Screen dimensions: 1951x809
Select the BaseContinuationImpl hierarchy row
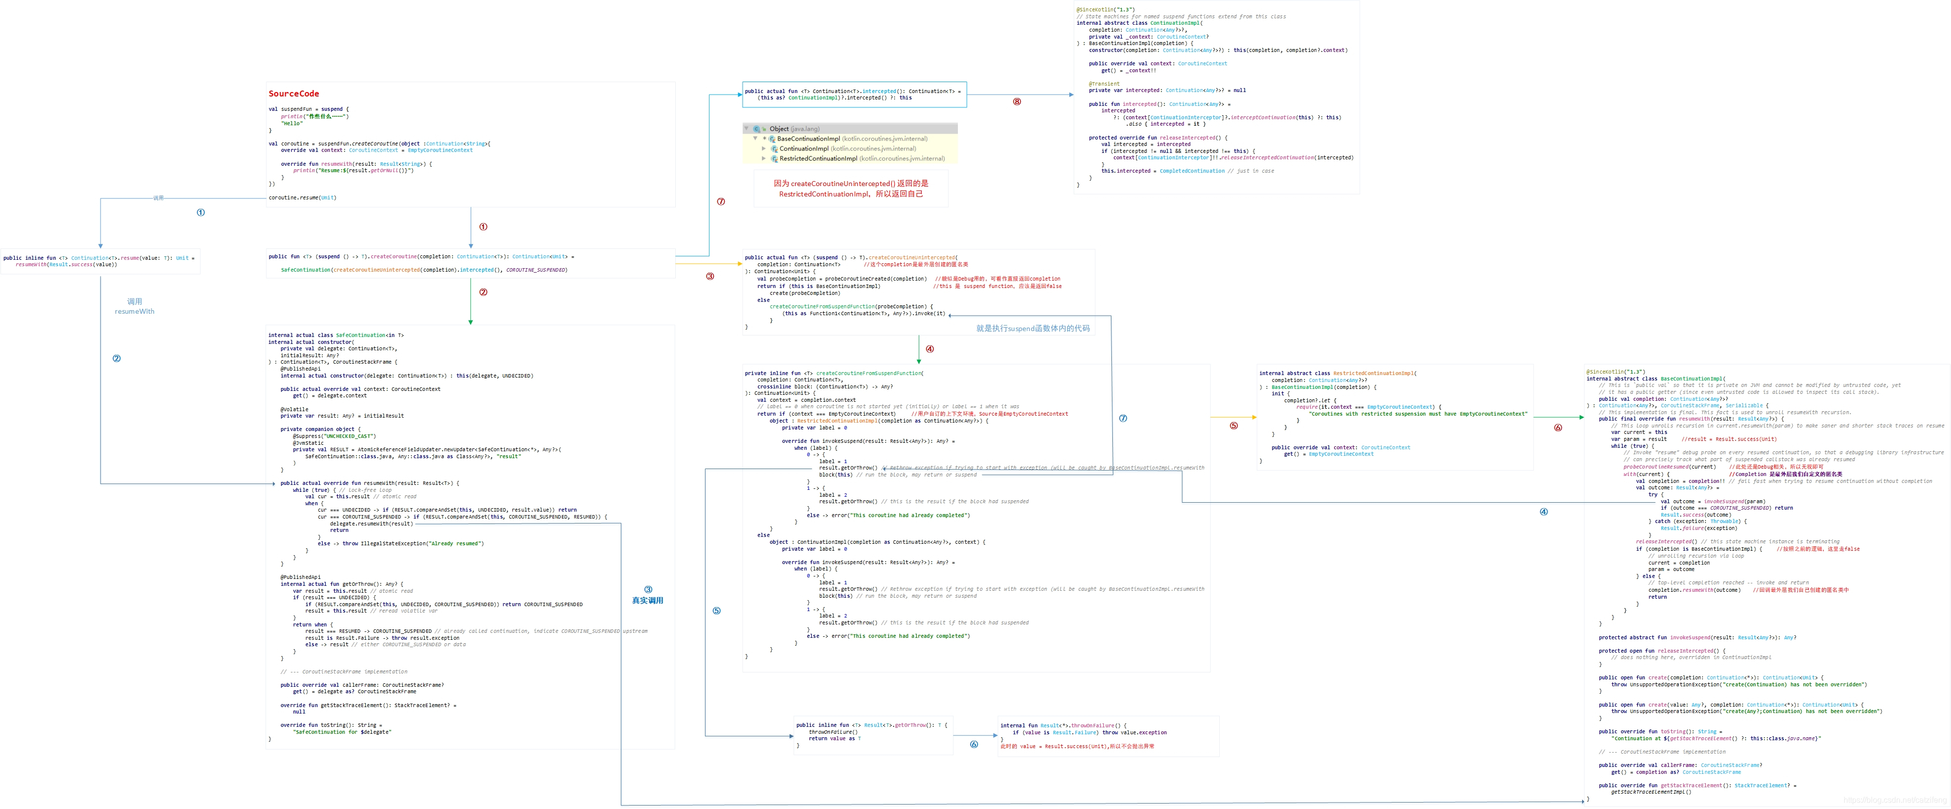pyautogui.click(x=850, y=139)
